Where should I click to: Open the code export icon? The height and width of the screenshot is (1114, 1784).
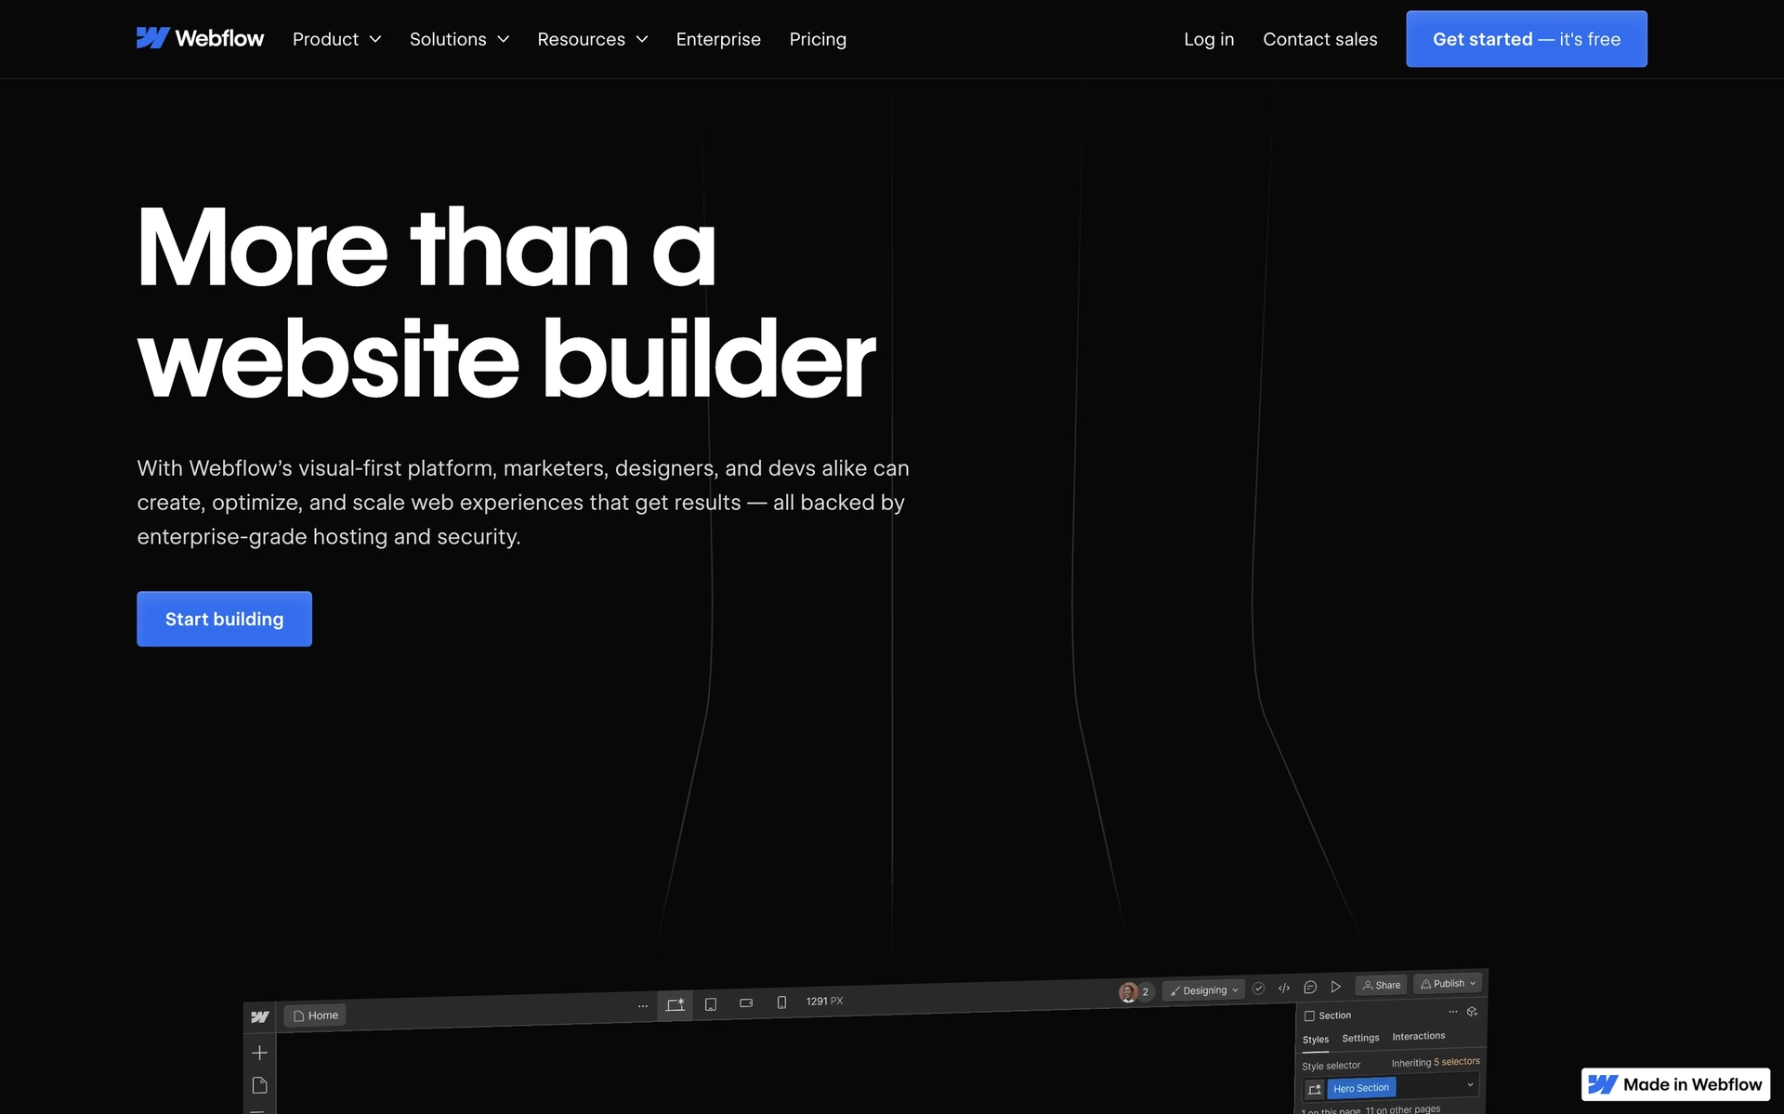tap(1284, 988)
